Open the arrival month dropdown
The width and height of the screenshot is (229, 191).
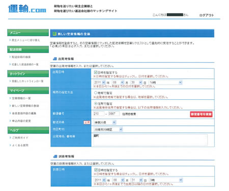click(119, 180)
